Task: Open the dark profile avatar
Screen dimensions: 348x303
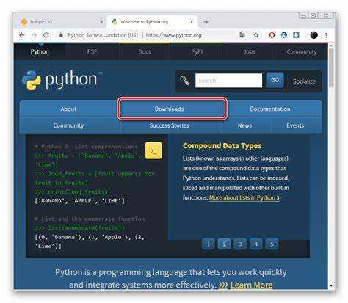Action: click(x=313, y=35)
